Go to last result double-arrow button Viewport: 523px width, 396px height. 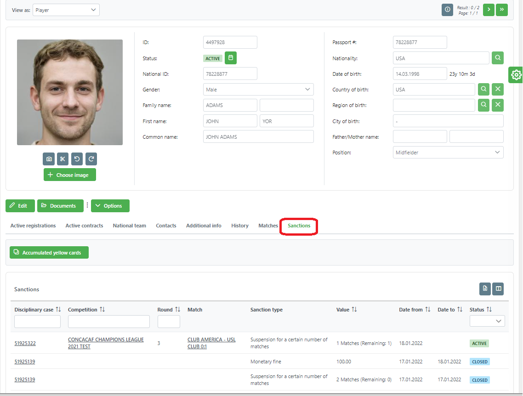(502, 10)
